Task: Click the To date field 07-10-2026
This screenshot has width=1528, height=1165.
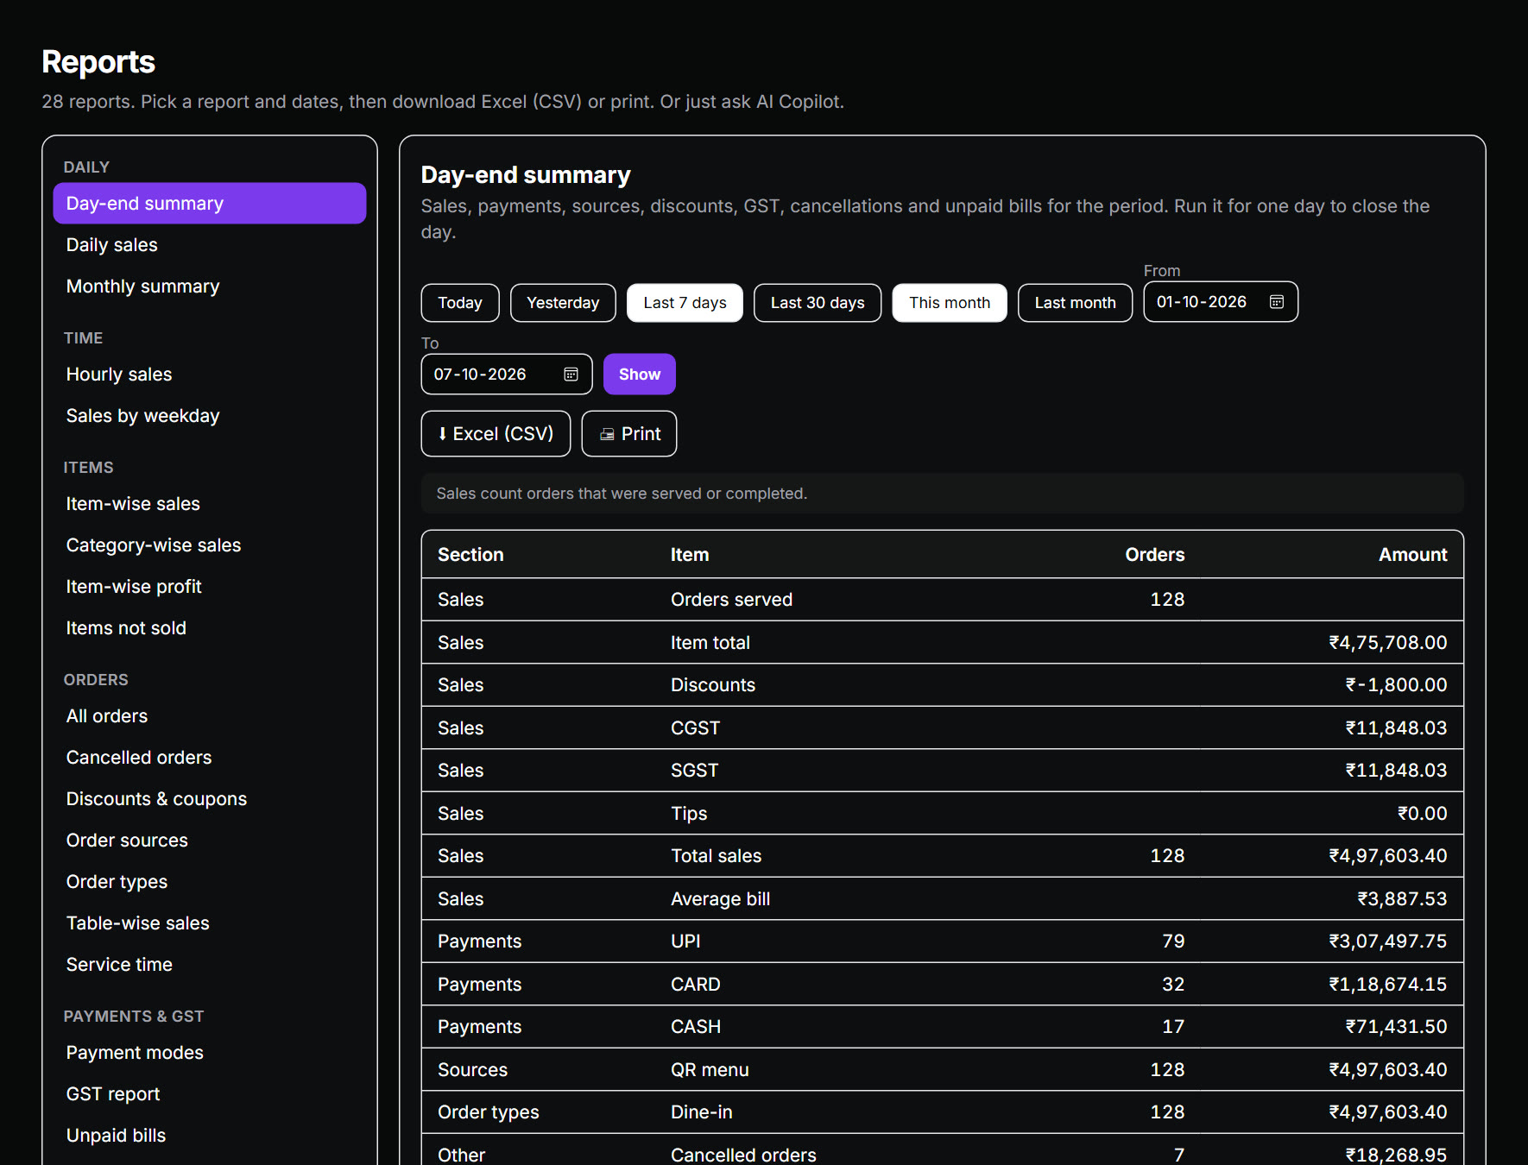Action: (x=507, y=375)
